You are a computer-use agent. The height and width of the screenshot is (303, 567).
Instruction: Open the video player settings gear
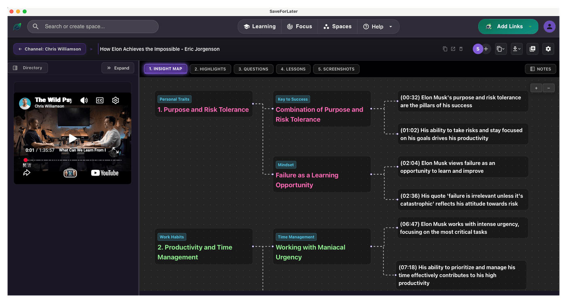(x=115, y=100)
